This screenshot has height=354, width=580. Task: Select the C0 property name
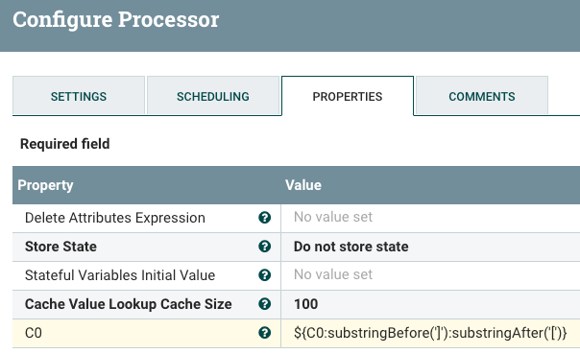(x=34, y=333)
